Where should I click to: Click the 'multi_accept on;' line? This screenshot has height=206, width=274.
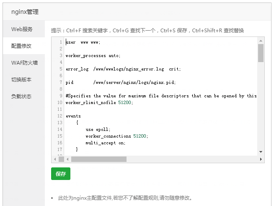click(106, 143)
